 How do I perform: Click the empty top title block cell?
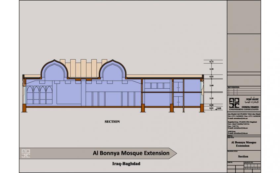pyautogui.click(x=243, y=16)
